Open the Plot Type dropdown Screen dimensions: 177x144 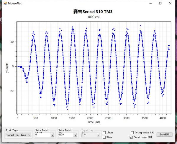click(x=18, y=135)
